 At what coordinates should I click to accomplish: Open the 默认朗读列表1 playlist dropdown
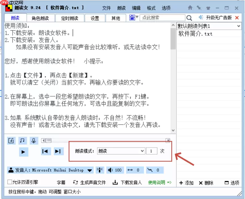click(208, 26)
